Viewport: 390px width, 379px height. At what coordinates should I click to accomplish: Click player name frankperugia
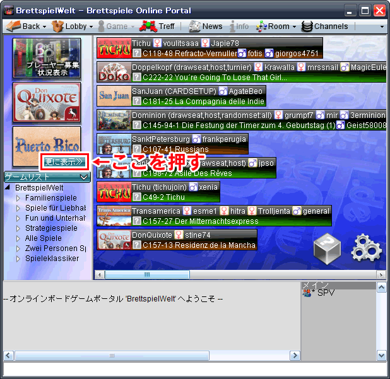(224, 139)
